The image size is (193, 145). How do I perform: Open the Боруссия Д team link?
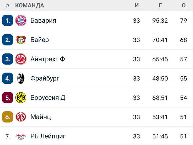coord(48,98)
